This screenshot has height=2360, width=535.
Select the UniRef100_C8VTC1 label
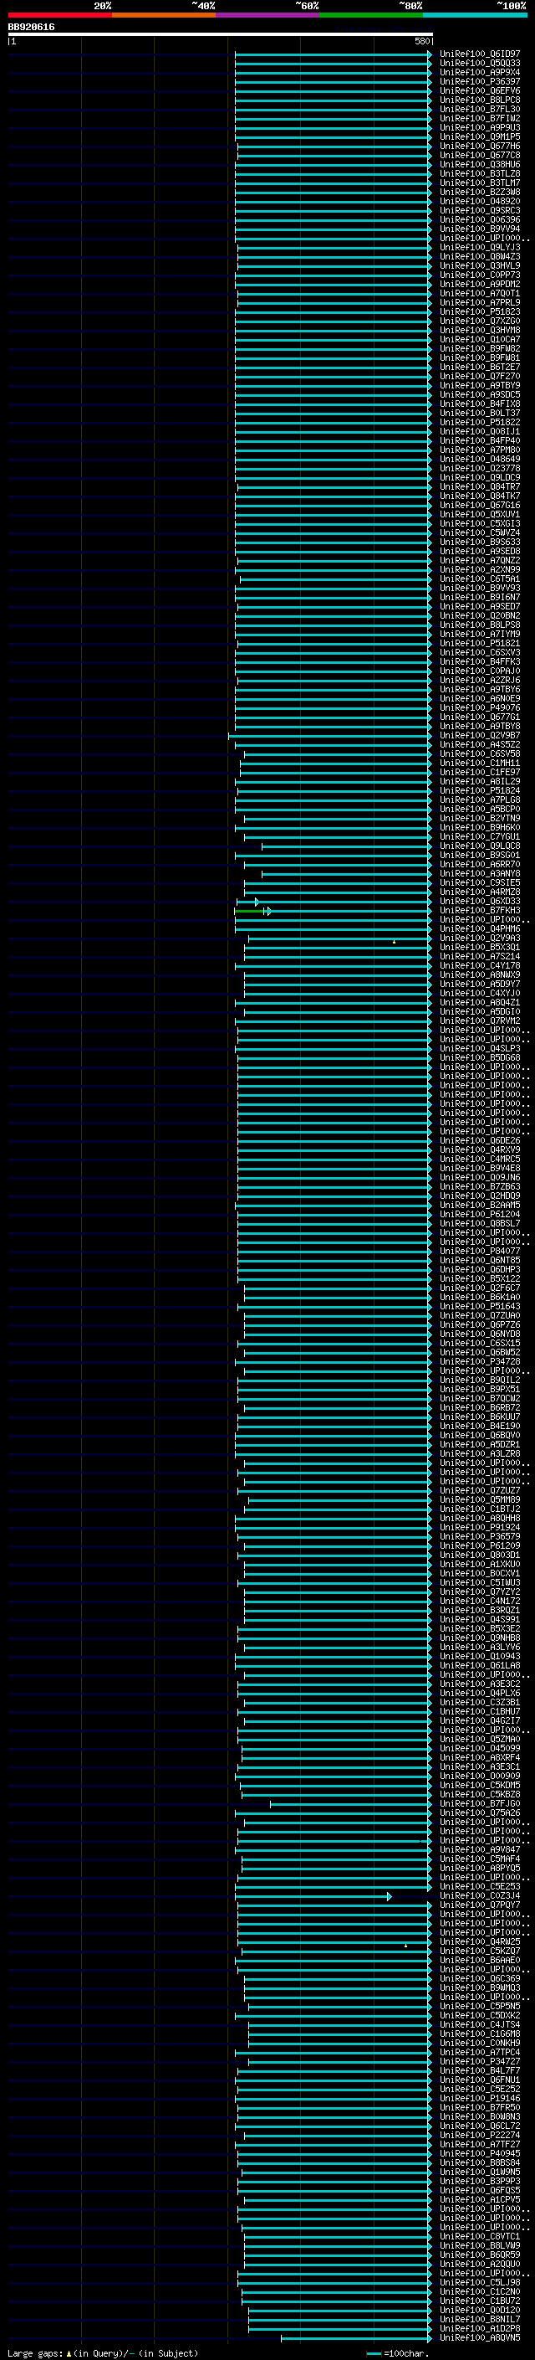480,2236
